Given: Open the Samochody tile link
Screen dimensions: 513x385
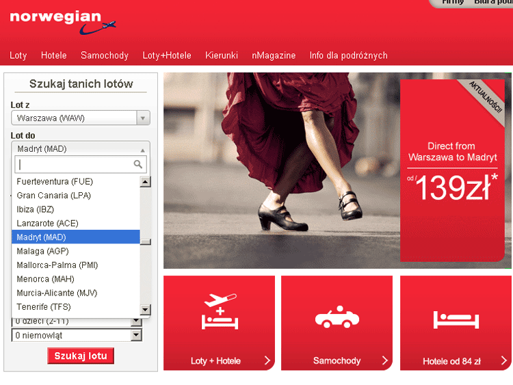Looking at the screenshot, I should click(337, 323).
